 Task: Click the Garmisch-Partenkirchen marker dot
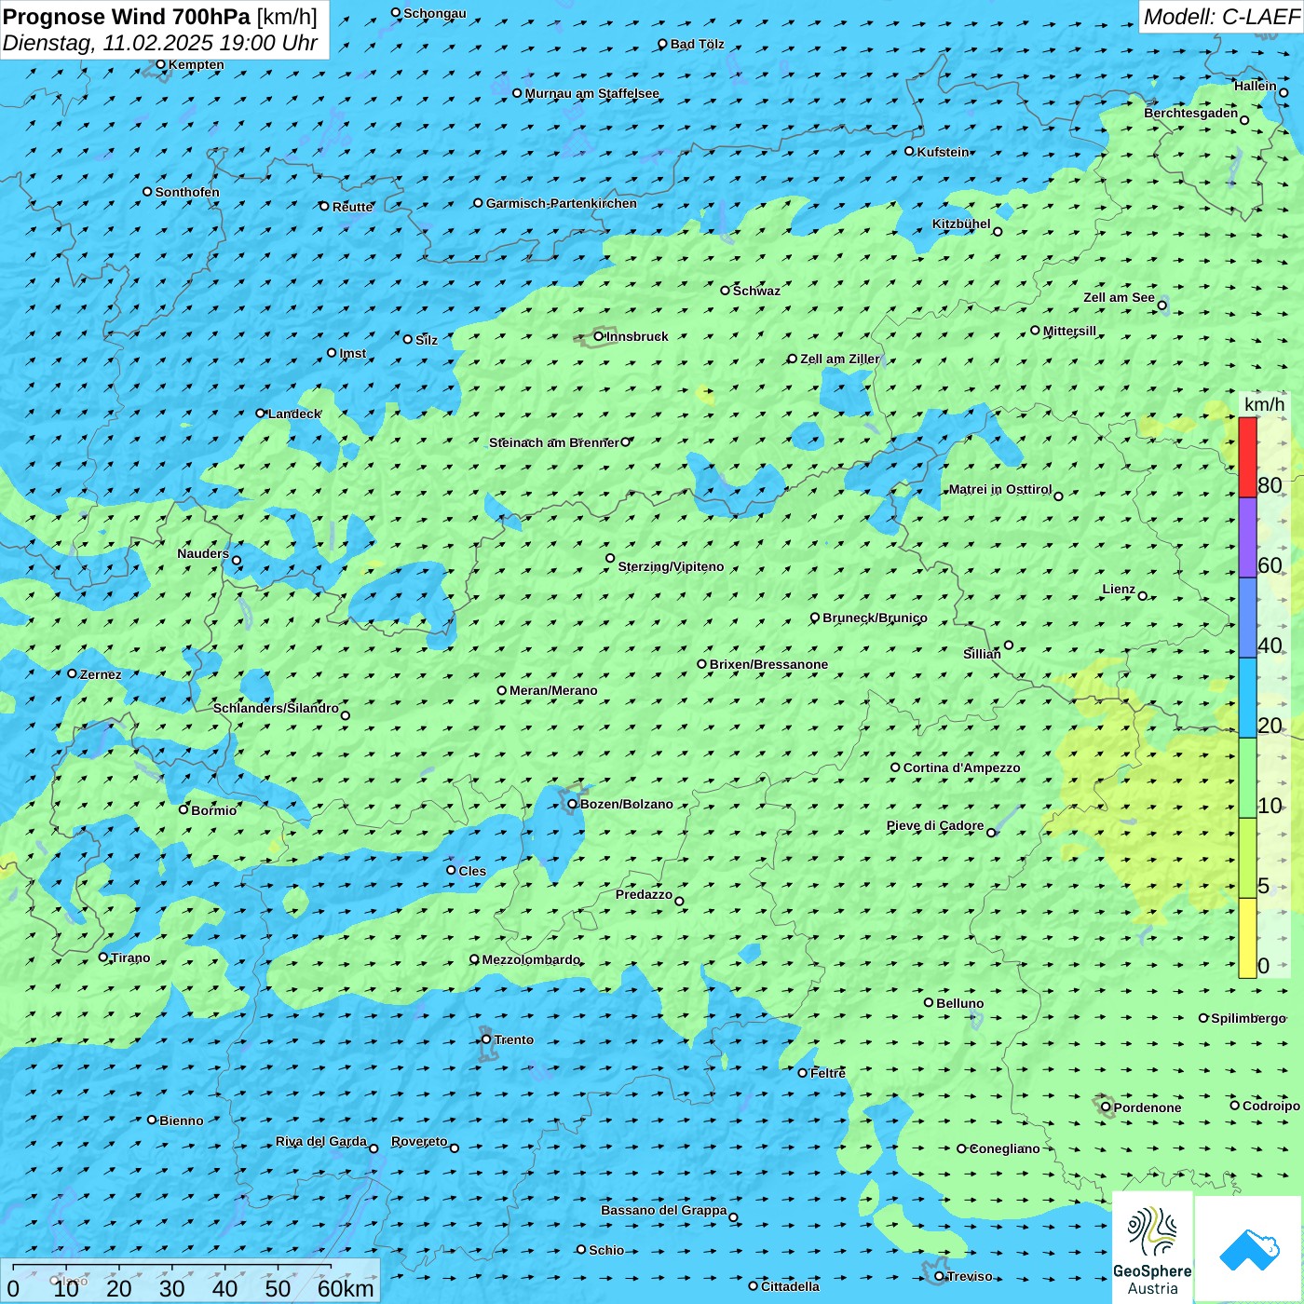pyautogui.click(x=478, y=203)
